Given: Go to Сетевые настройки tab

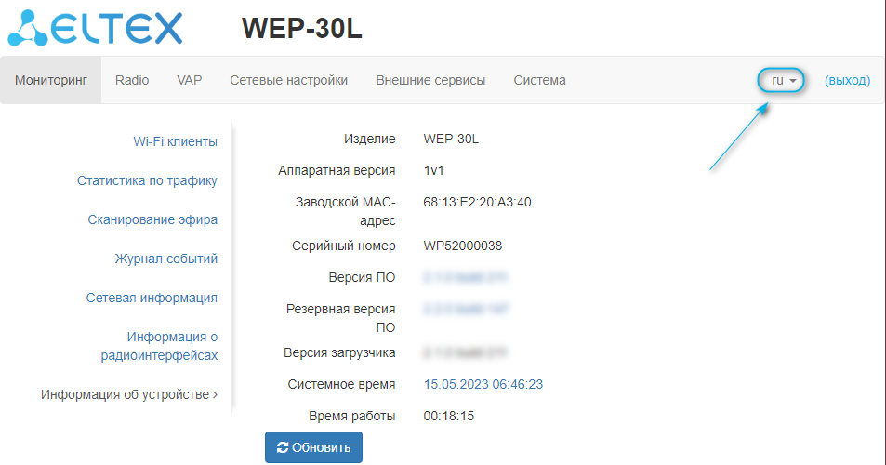Looking at the screenshot, I should tap(289, 80).
